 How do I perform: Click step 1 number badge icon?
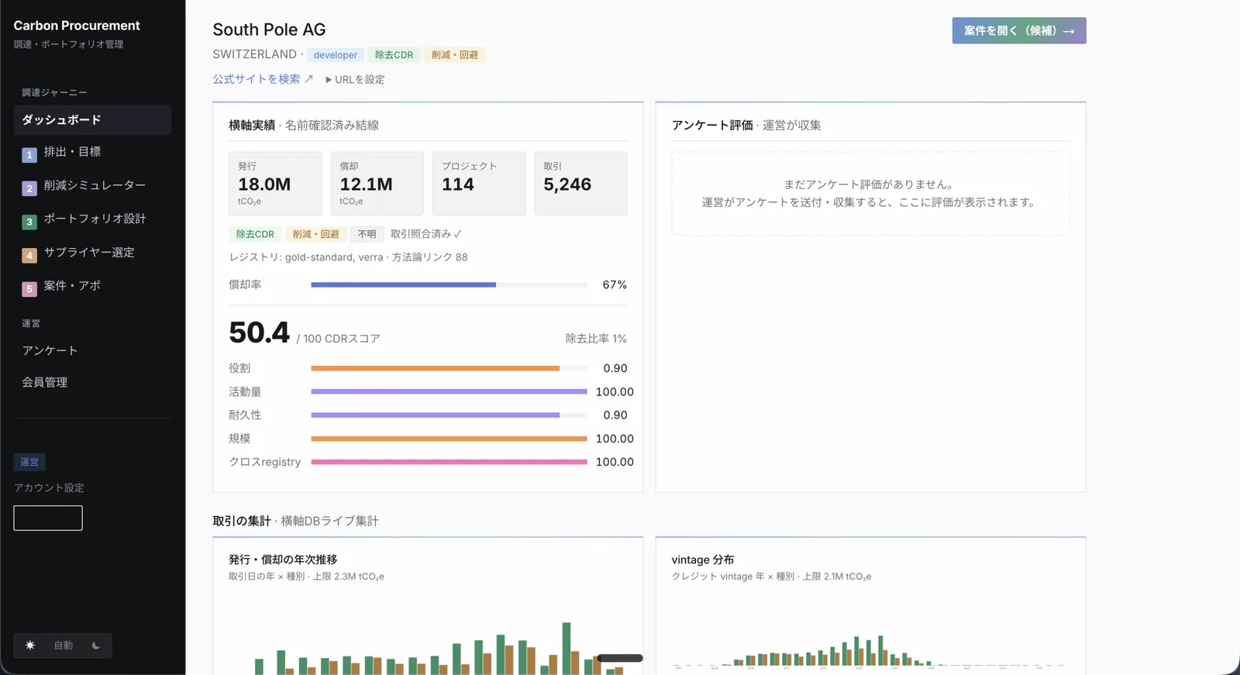pos(29,155)
